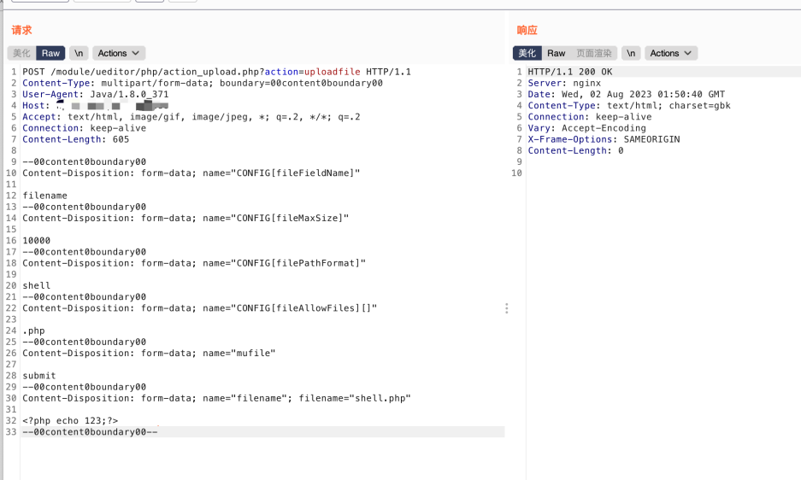The width and height of the screenshot is (801, 480).
Task: Click 'uploadfile' action parameter value
Action: point(332,72)
